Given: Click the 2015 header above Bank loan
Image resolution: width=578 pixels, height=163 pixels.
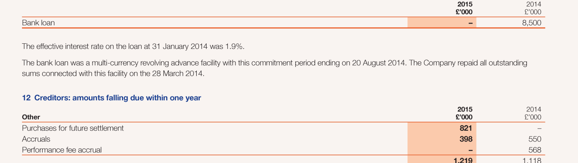Looking at the screenshot, I should tap(465, 4).
